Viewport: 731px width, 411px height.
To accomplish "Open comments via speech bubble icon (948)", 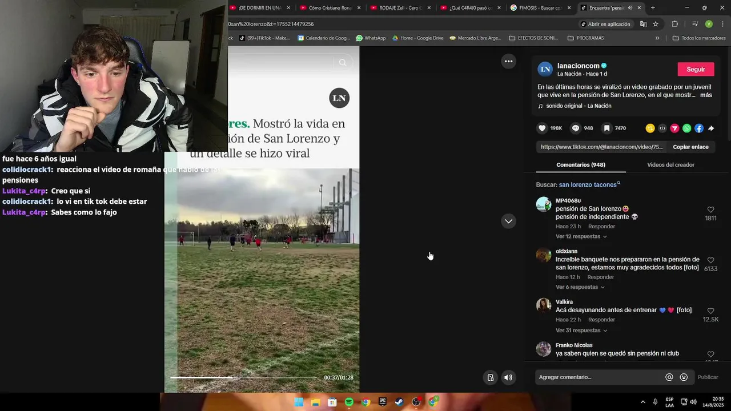I will (x=576, y=128).
